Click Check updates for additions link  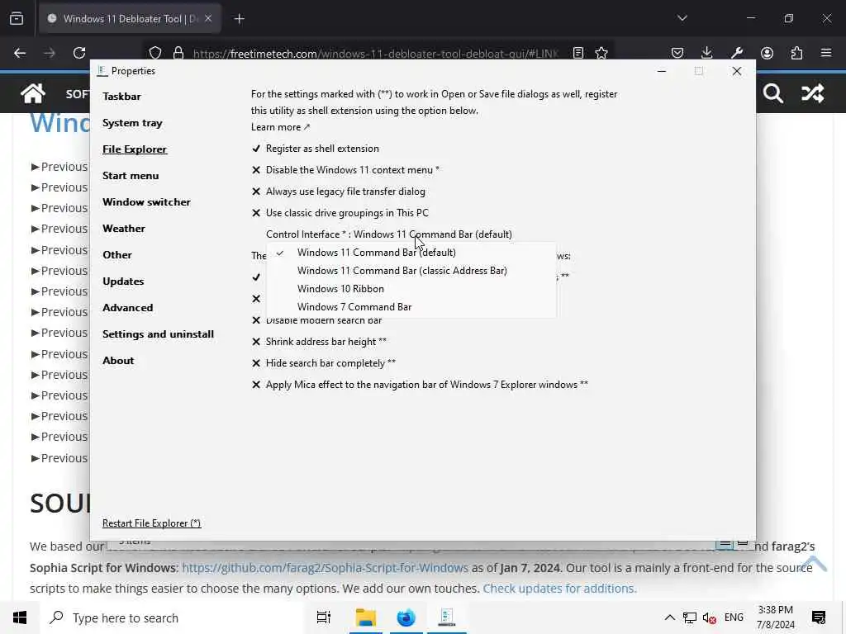click(559, 589)
